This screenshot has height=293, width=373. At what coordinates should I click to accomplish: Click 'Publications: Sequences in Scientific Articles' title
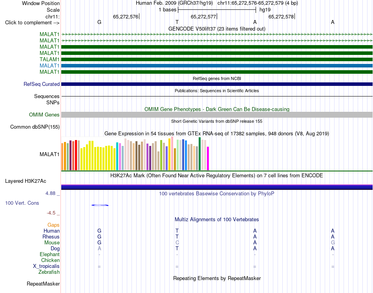click(x=217, y=91)
